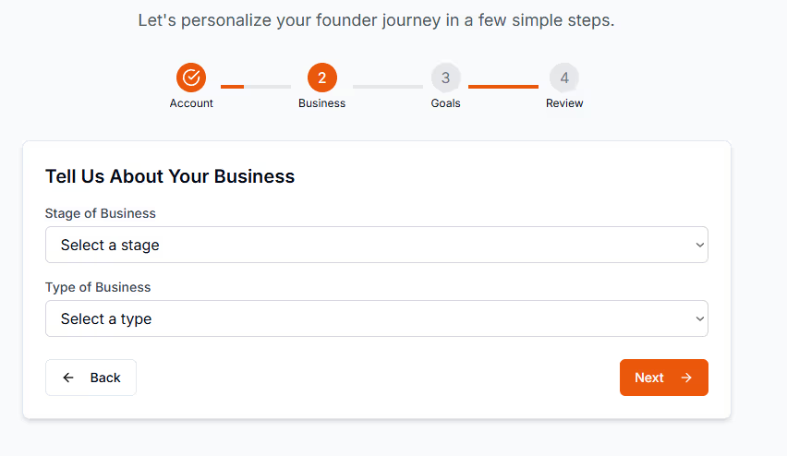787x456 pixels.
Task: Click progress bar between Account and Business
Action: (256, 87)
